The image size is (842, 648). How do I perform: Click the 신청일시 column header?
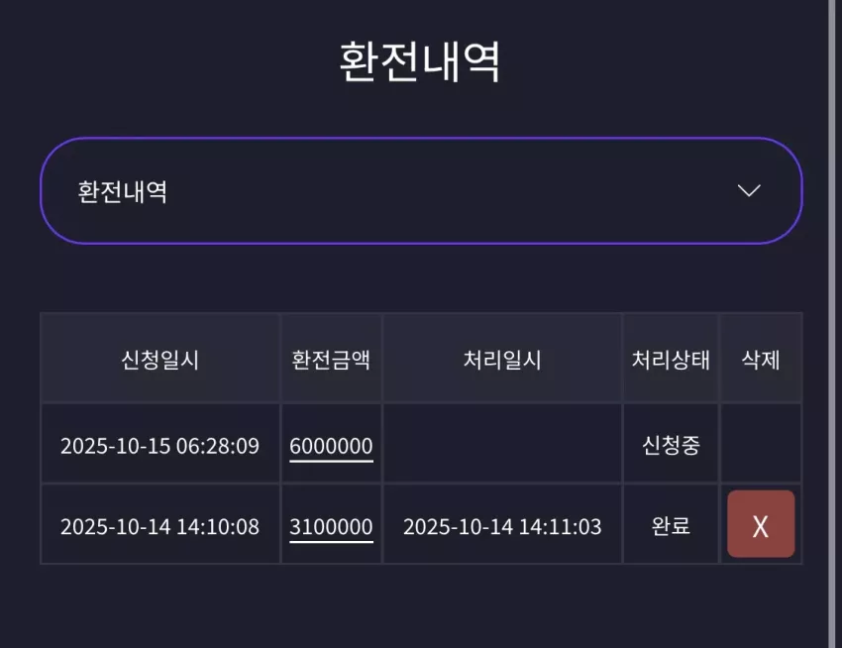point(160,359)
